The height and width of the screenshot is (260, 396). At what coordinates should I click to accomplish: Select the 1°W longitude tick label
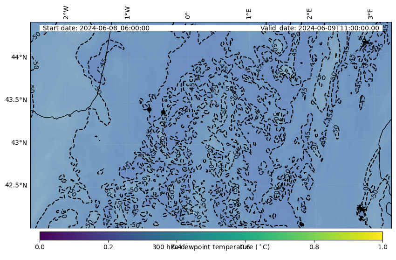point(127,13)
